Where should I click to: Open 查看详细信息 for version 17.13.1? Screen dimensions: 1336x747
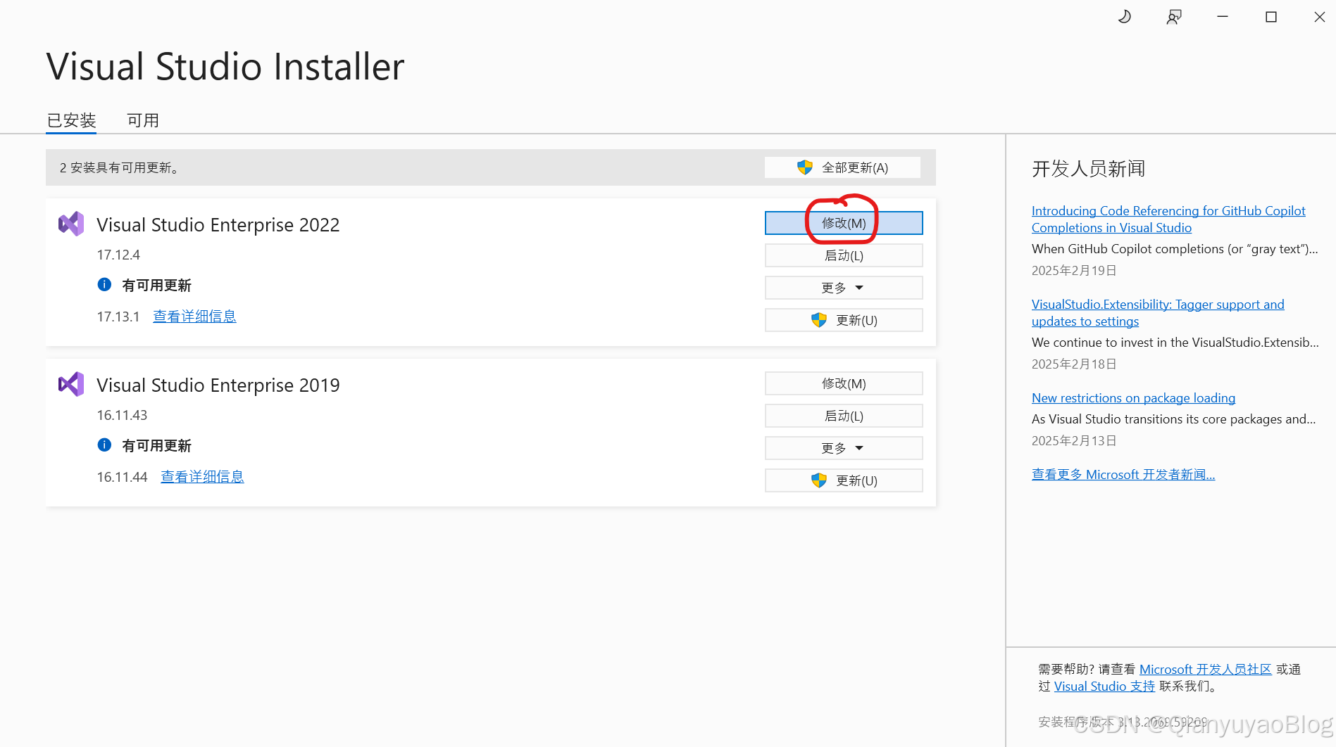tap(194, 317)
